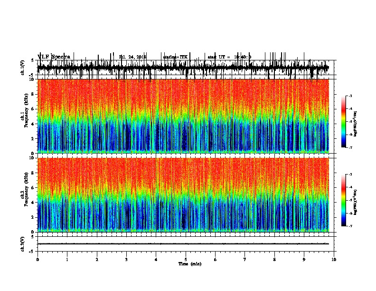
Task: Click inside the ch.1 spectrogram panel
Action: click(183, 116)
